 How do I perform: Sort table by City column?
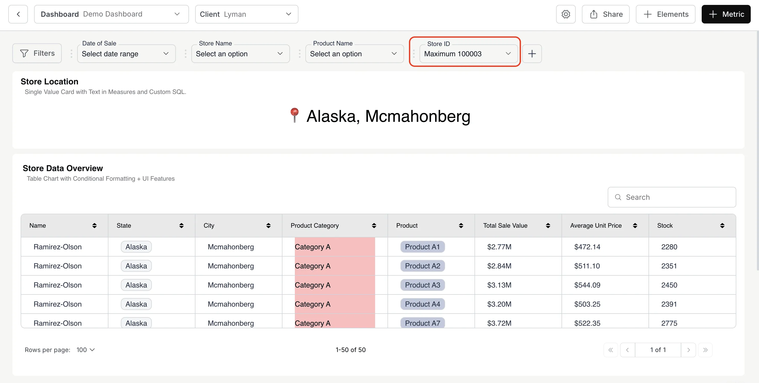[268, 226]
